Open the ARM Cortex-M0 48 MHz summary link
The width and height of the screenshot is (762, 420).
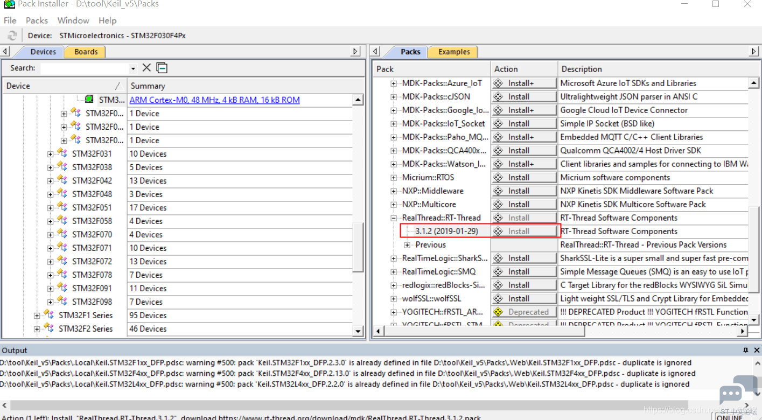pos(215,100)
